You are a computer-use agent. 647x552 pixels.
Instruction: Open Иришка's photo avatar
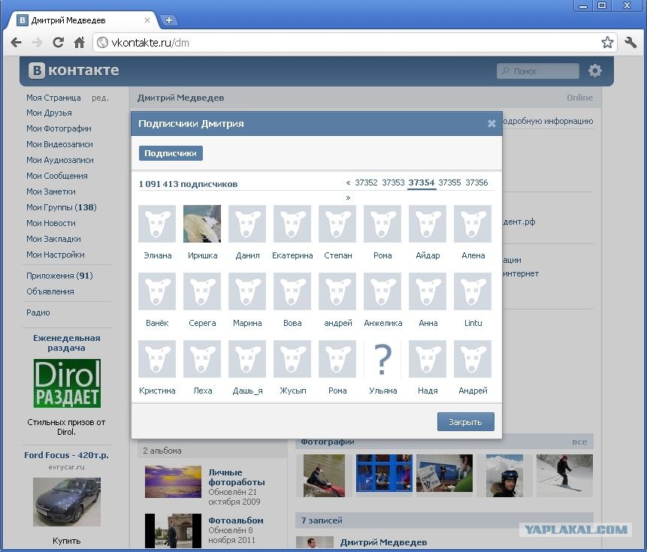click(202, 224)
